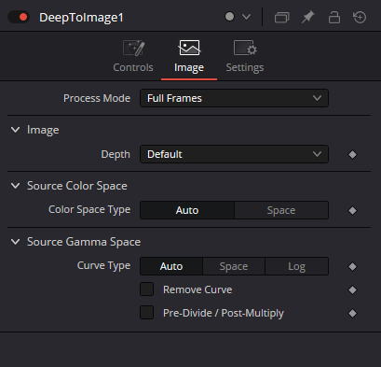This screenshot has height=367, width=381.
Task: Click the versions icon in the header
Action: (x=282, y=17)
